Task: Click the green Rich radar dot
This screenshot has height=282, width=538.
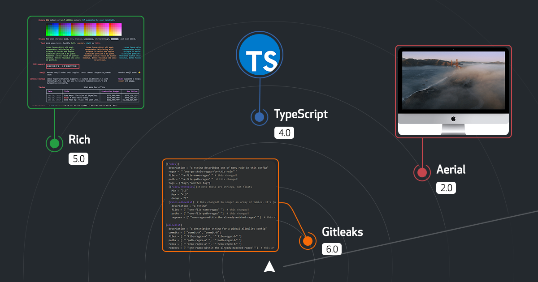Action: [x=55, y=143]
